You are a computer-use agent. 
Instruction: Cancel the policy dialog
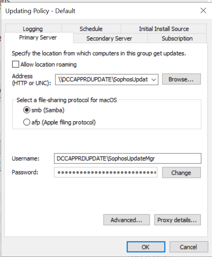pos(189,247)
